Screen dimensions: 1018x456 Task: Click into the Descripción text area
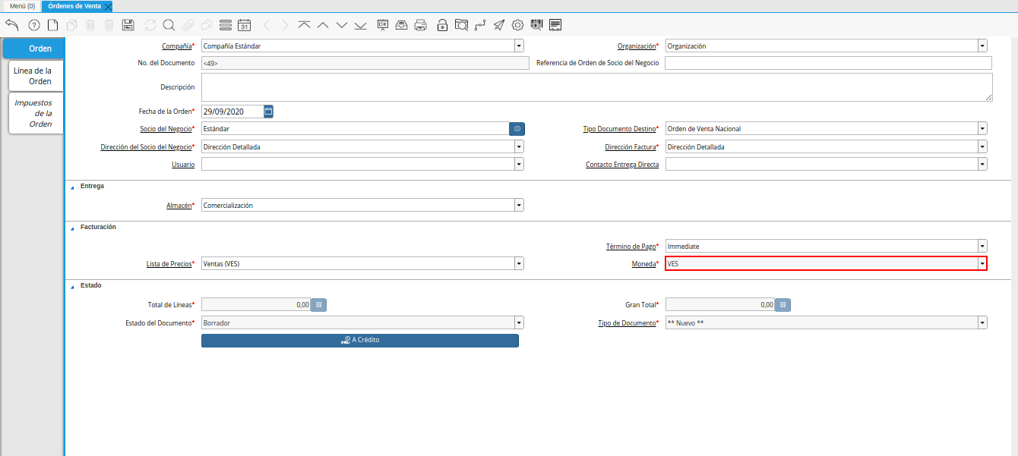click(x=596, y=87)
